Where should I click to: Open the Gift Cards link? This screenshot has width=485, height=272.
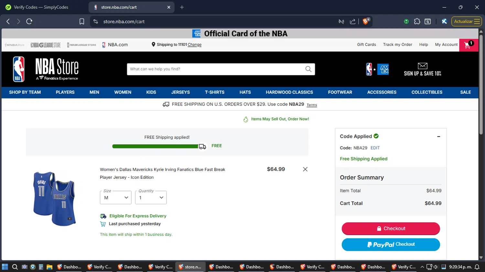point(366,45)
